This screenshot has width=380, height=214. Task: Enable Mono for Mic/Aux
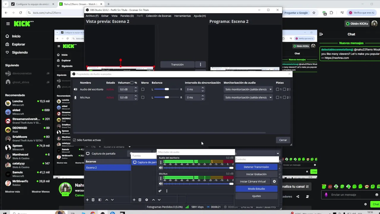[143, 97]
